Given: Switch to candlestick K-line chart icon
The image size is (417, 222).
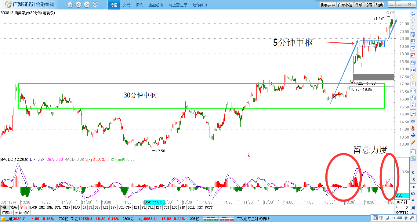Looking at the screenshot, I should click(x=413, y=55).
